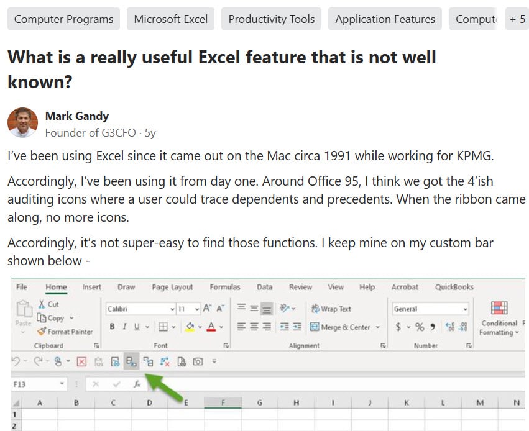Activate the Format Painter brush
Image resolution: width=529 pixels, height=431 pixels.
coord(42,331)
